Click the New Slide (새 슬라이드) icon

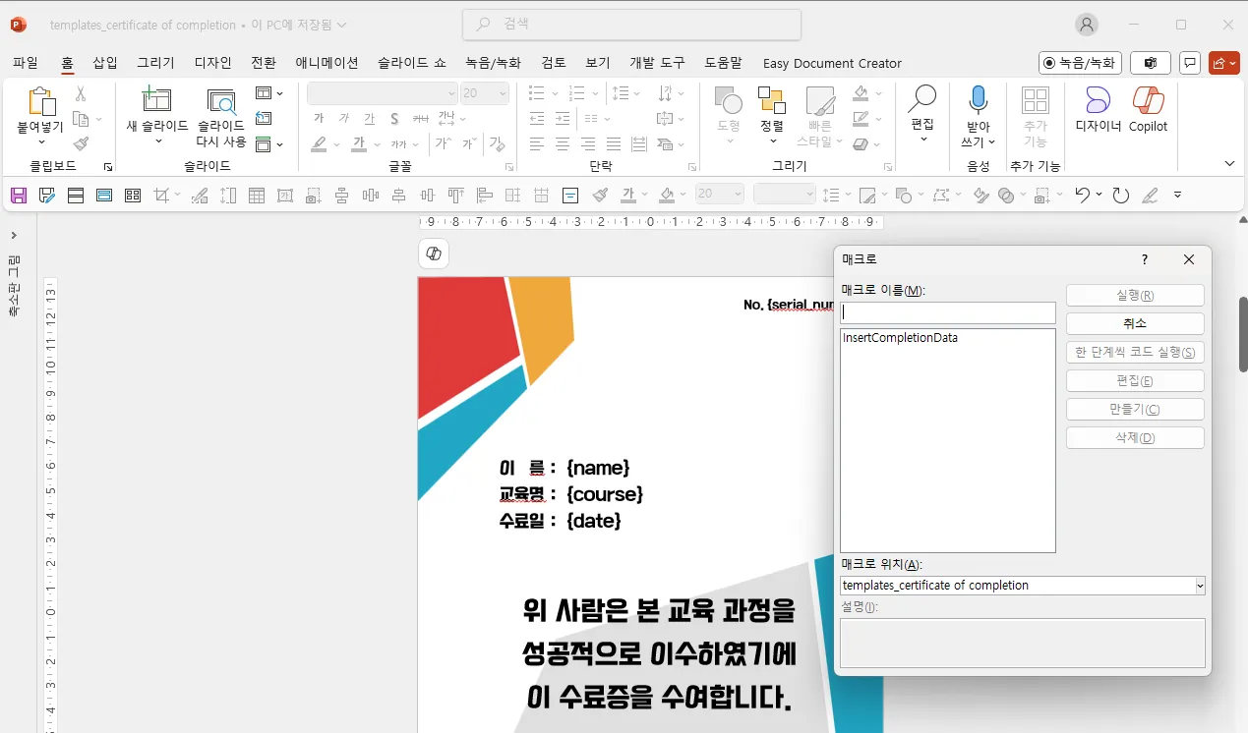tap(156, 100)
